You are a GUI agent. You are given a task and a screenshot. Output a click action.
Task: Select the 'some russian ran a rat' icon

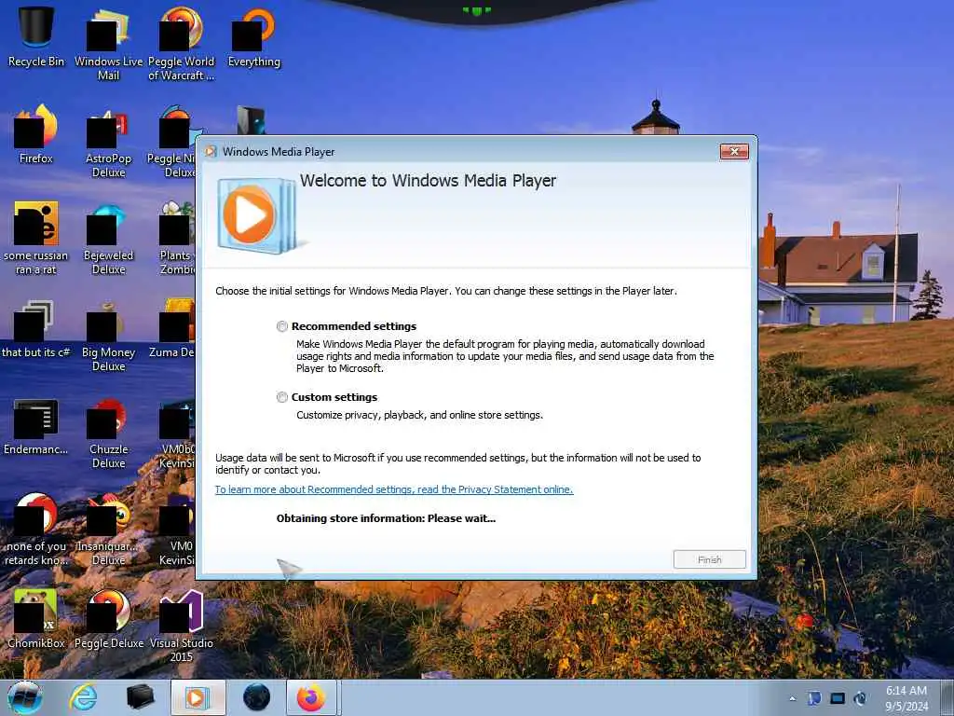(36, 239)
